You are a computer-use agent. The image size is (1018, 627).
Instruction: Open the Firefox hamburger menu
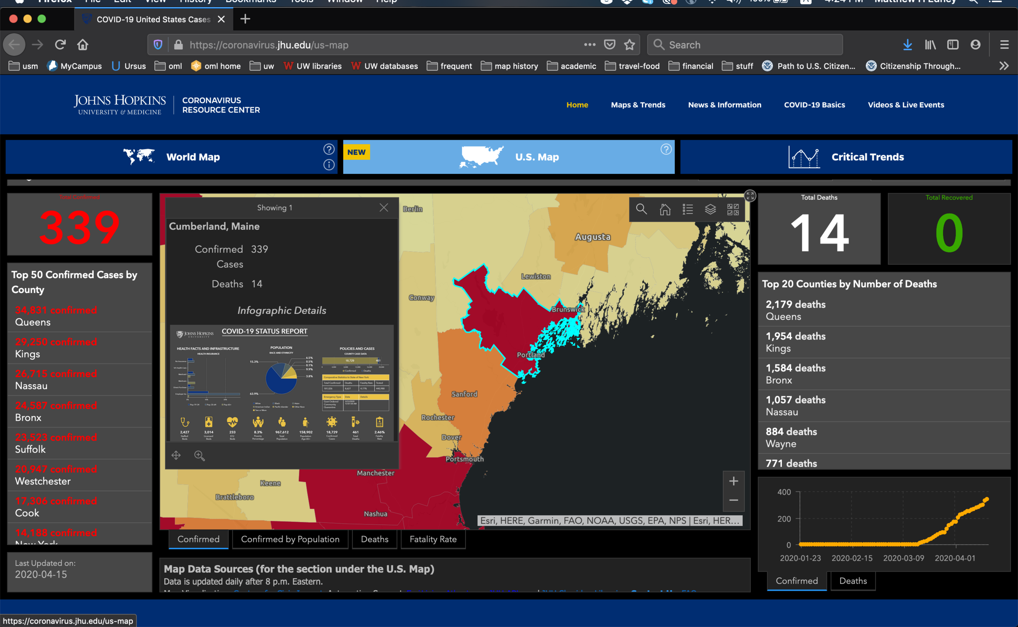tap(1004, 44)
